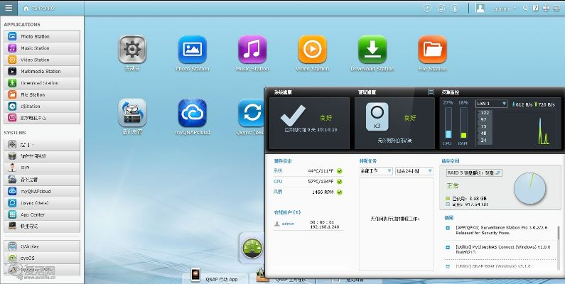Click the TS470PRO home desktop button
Screen dimensions: 565x284
pos(39,8)
